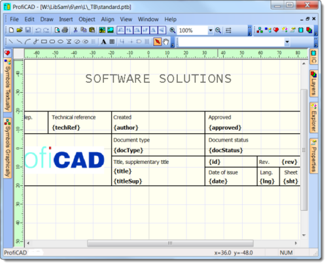This screenshot has height=265, width=327.
Task: Click the Print icon in toolbar
Action: click(x=65, y=30)
